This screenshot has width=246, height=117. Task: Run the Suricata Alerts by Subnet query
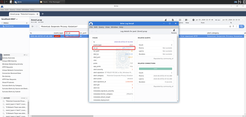click(x=11, y=92)
